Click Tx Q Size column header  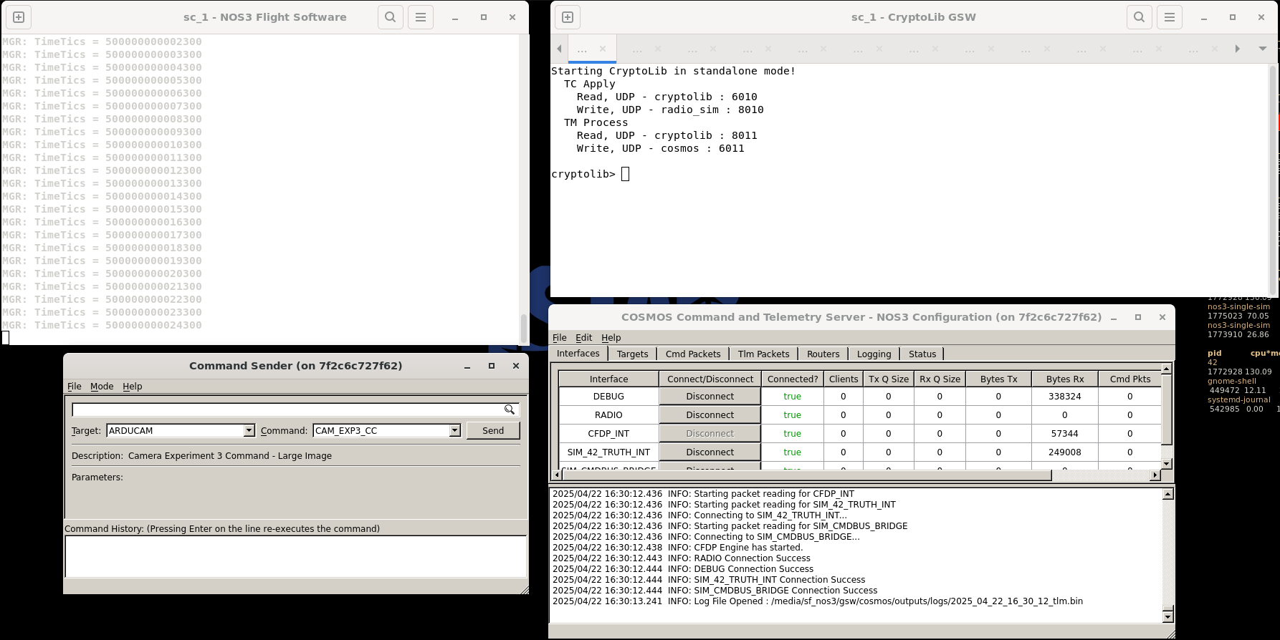[x=889, y=379]
